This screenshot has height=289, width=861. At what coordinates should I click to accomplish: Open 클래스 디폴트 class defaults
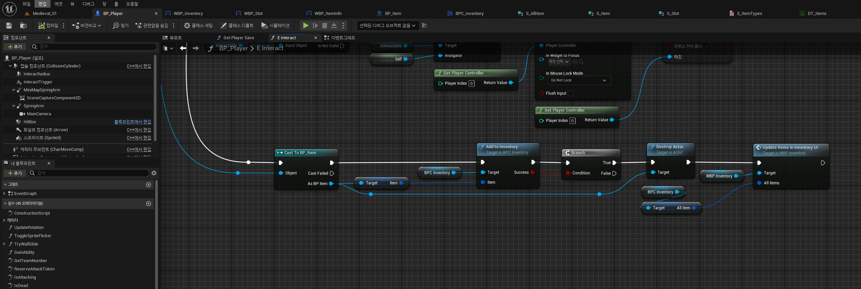(237, 26)
